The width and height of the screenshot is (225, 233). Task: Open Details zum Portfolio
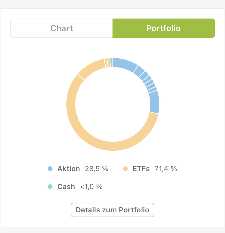[112, 210]
